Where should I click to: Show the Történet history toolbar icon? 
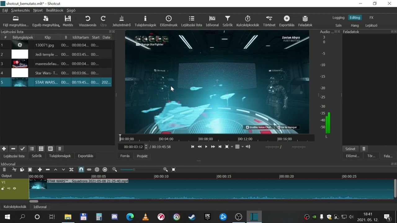(269, 21)
